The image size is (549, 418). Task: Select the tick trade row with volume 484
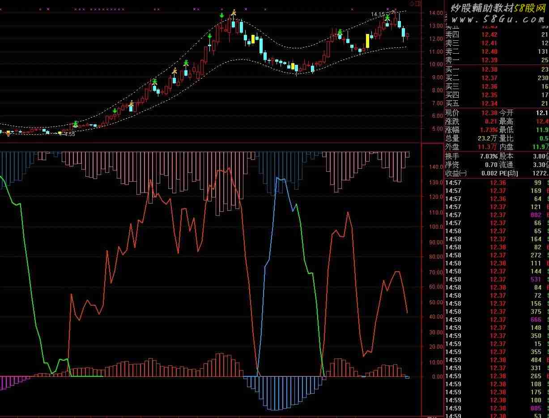[x=497, y=360]
